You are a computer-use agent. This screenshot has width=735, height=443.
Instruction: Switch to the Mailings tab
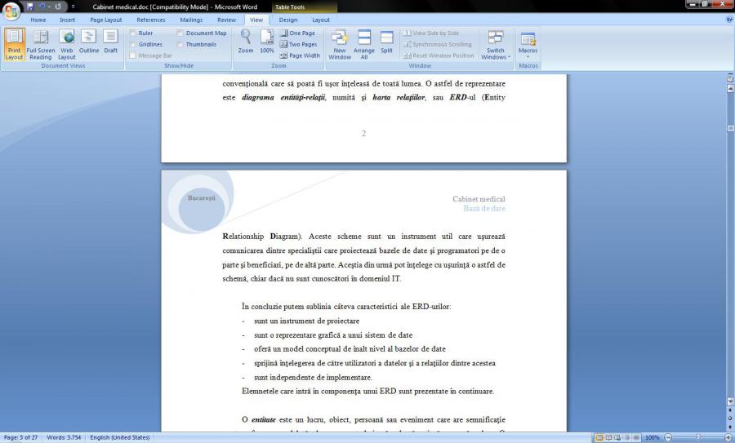[x=191, y=20]
